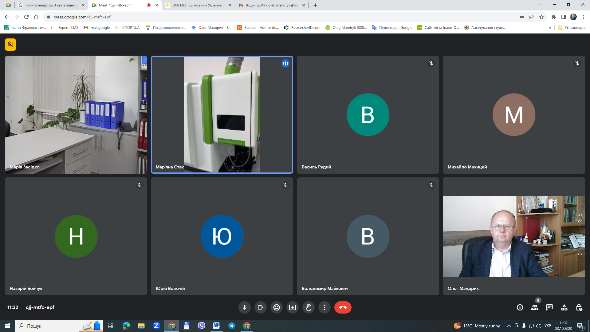This screenshot has width=590, height=332.
Task: Open the three-dot more options menu
Action: (324, 307)
